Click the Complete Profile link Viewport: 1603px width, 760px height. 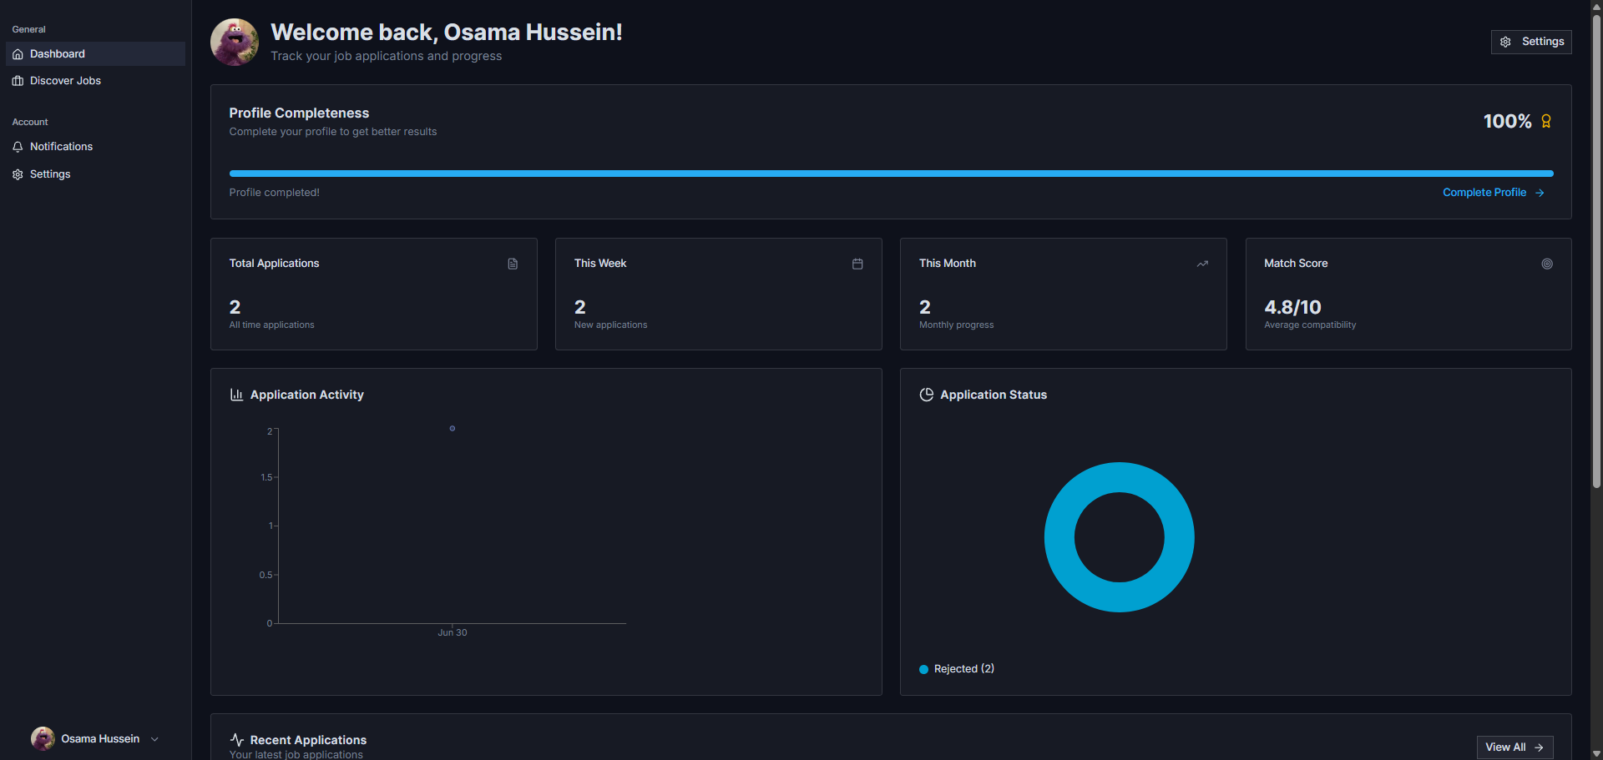click(x=1494, y=193)
